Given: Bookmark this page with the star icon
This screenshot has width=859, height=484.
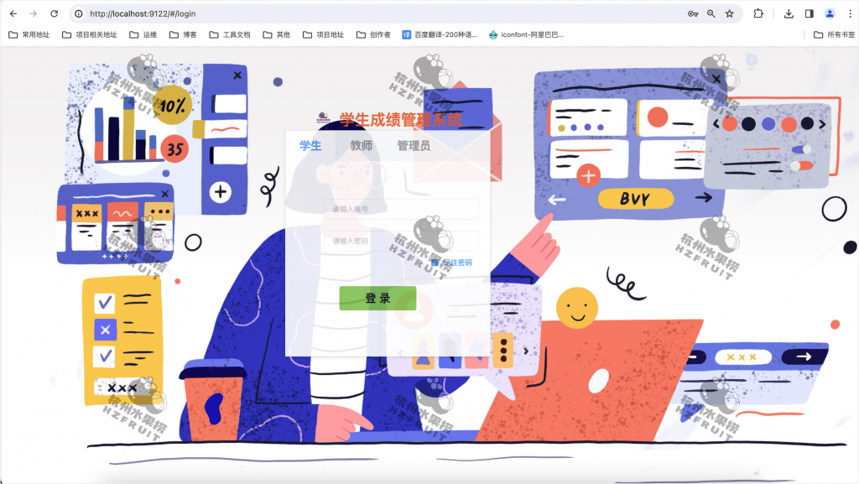Looking at the screenshot, I should (x=731, y=13).
